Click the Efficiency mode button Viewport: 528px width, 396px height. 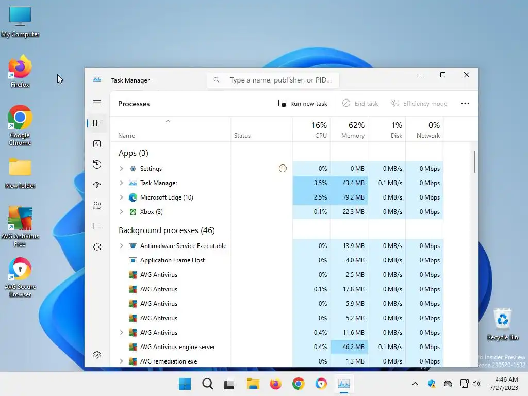[419, 104]
